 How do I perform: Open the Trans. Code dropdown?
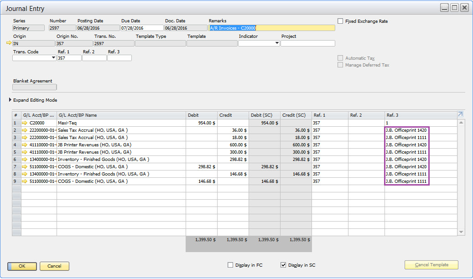pos(53,58)
